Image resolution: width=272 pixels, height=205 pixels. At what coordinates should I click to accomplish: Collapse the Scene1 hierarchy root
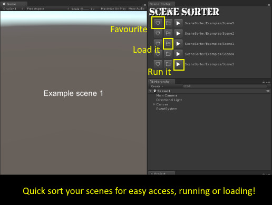coord(150,91)
